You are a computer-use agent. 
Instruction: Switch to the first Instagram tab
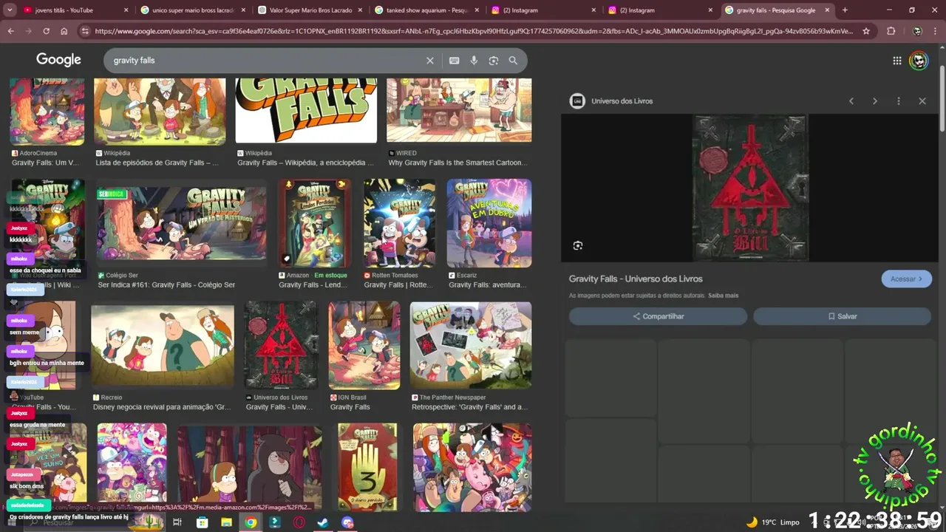pyautogui.click(x=542, y=10)
